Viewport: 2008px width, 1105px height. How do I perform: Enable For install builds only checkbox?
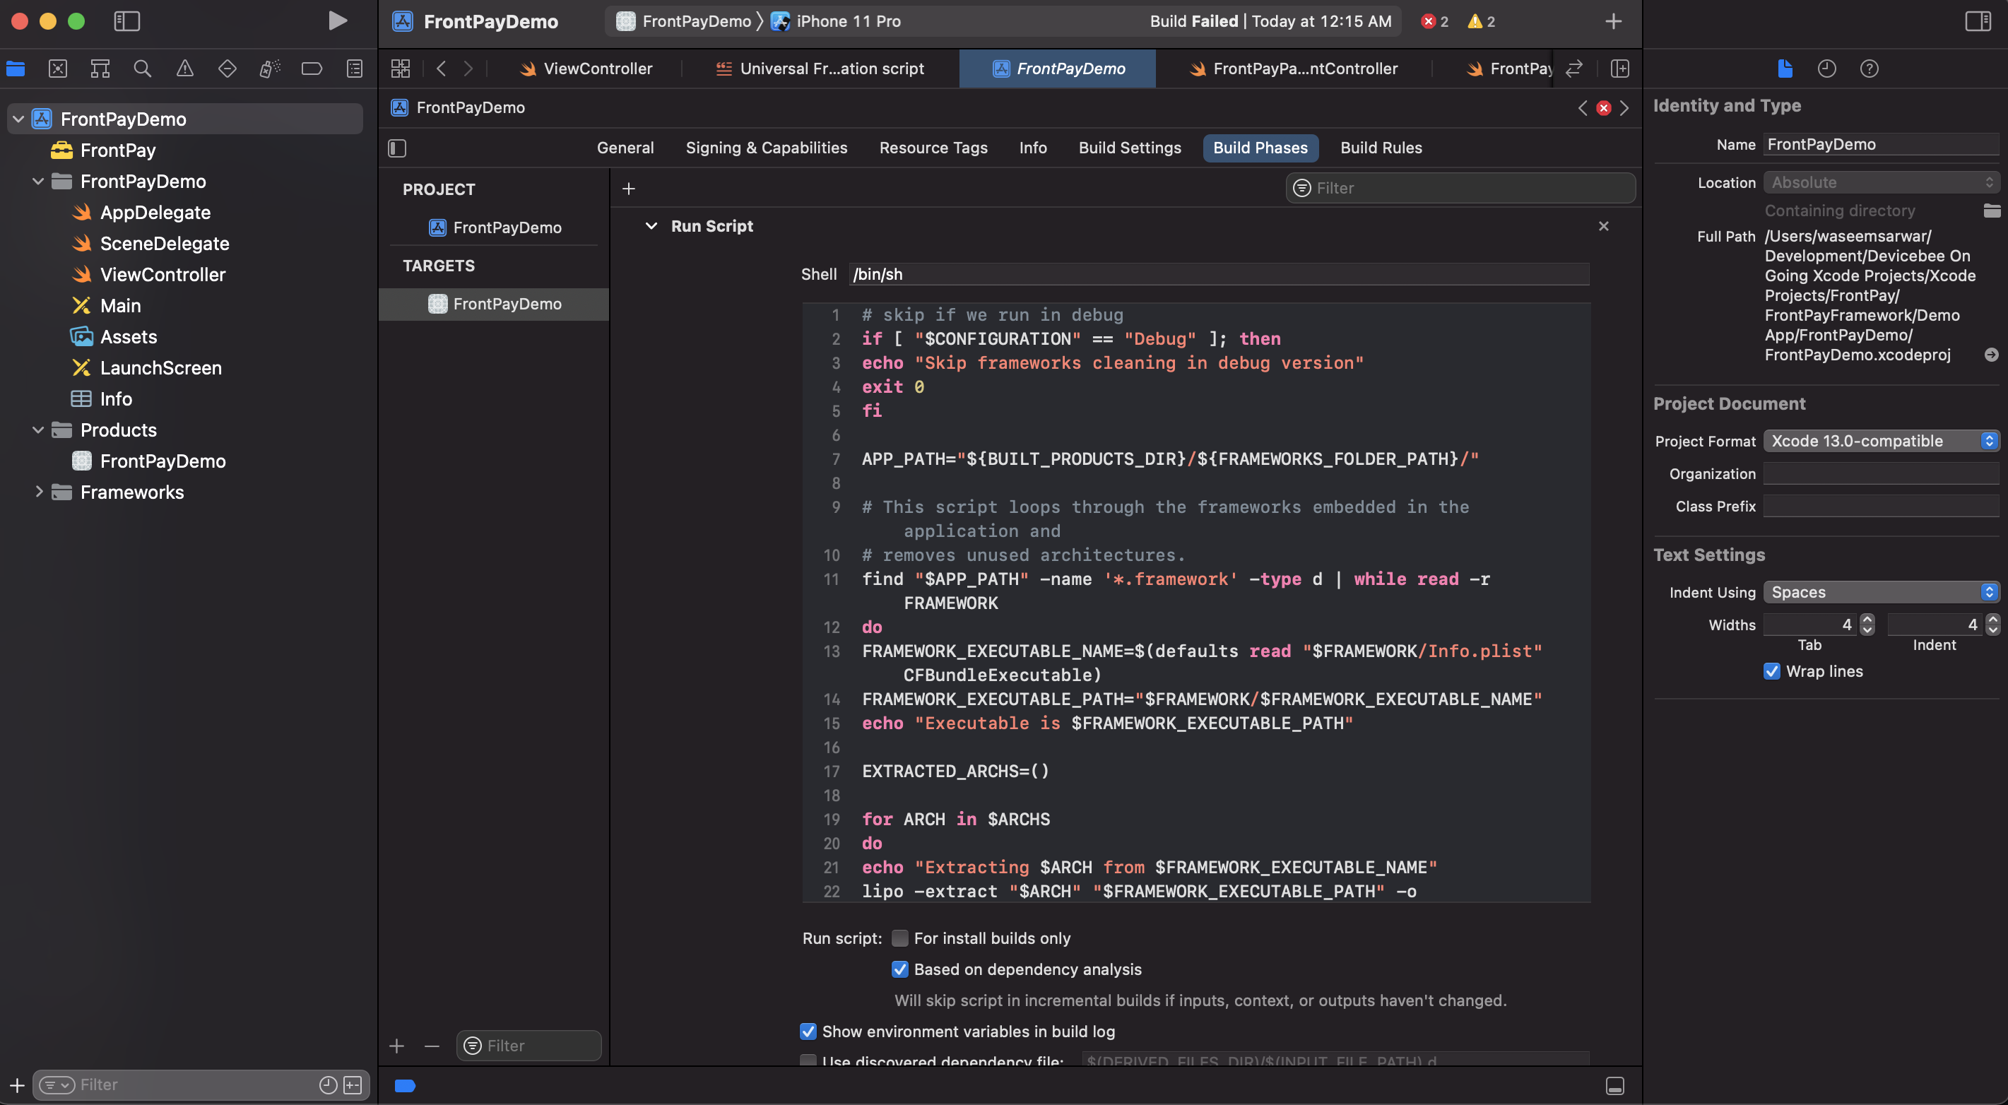point(899,938)
